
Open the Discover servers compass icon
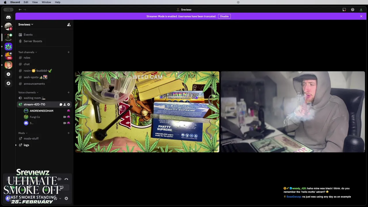pos(8,83)
